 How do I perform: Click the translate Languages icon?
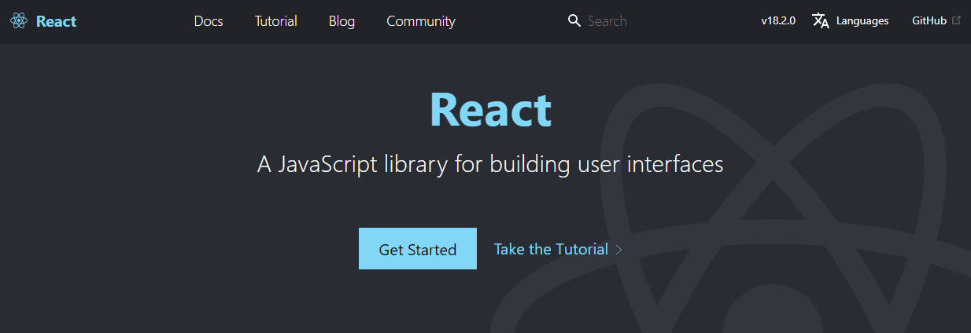[x=821, y=21]
